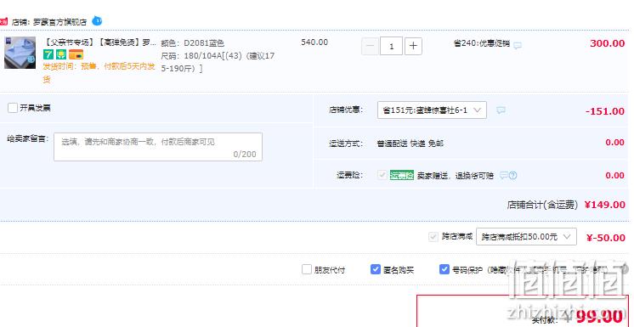Image resolution: width=634 pixels, height=327 pixels.
Task: Uncheck the 号码保护 number protection checkbox
Action: 444,269
